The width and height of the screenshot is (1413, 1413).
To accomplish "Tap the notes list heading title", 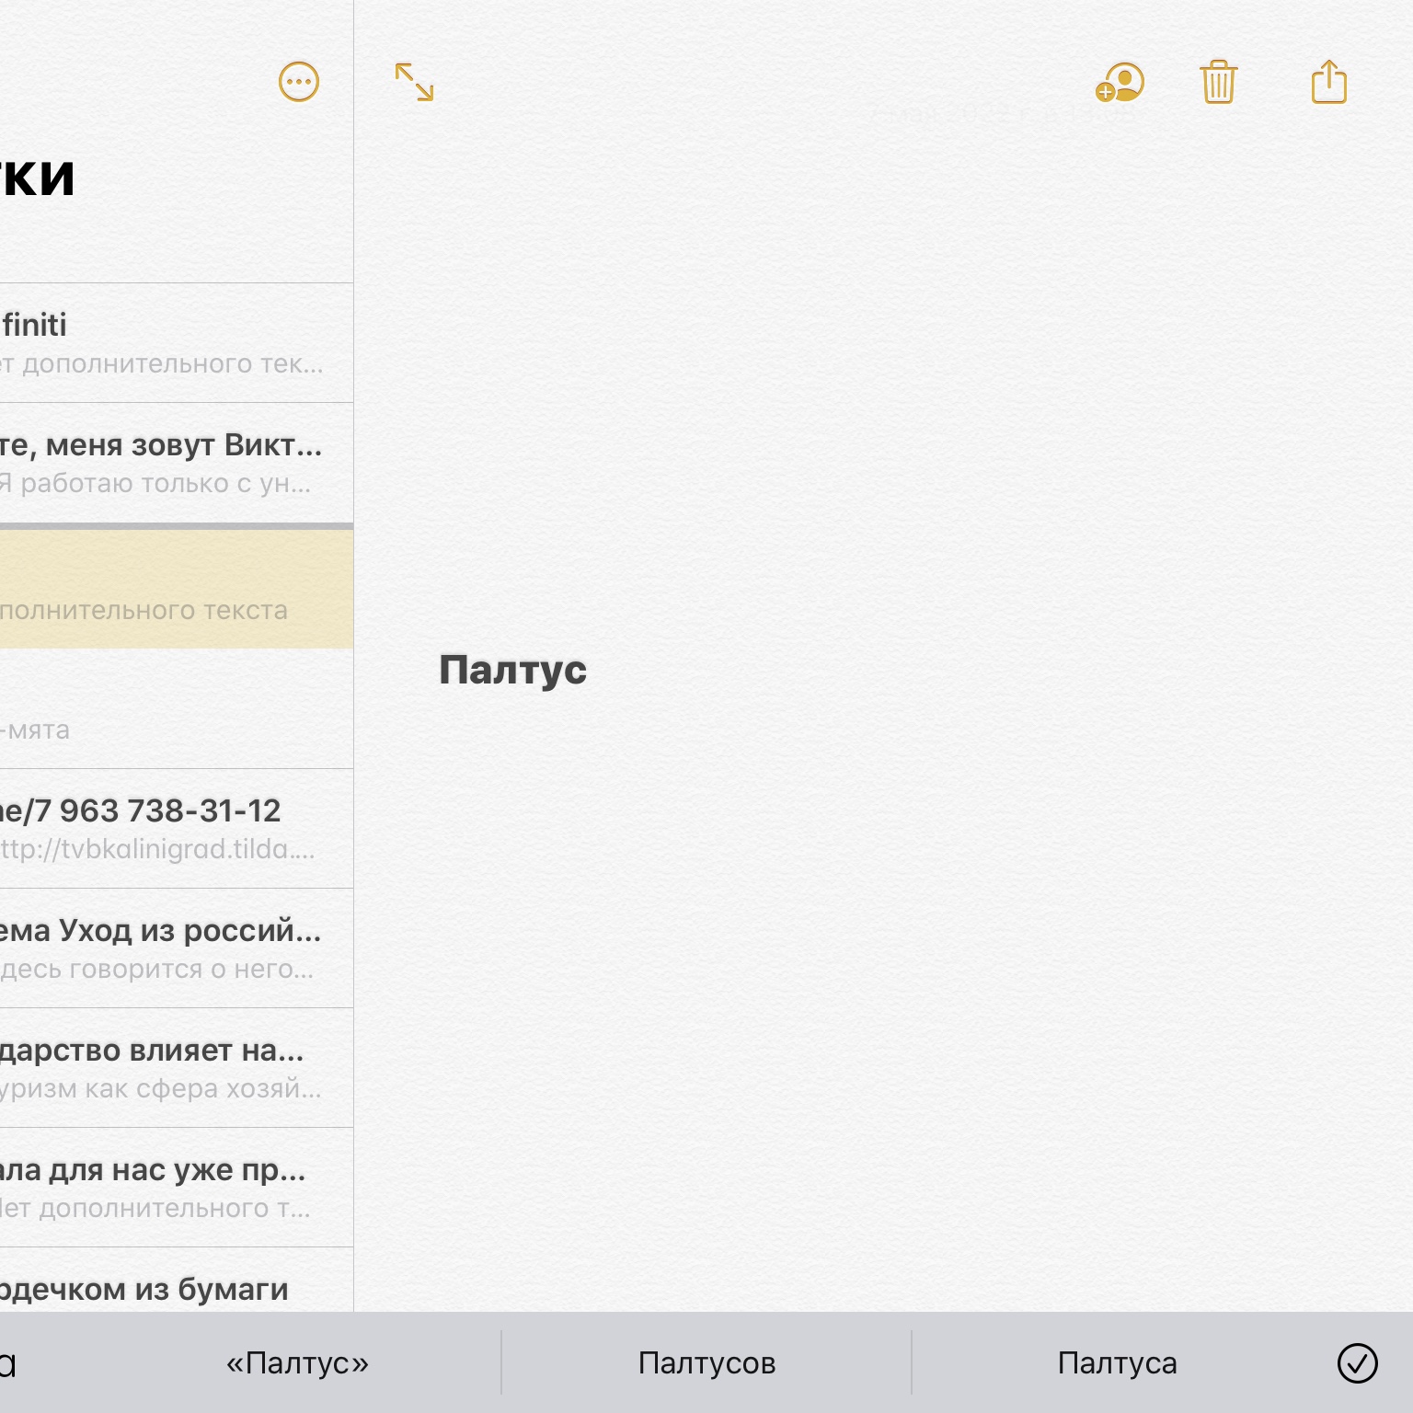I will pyautogui.click(x=37, y=177).
